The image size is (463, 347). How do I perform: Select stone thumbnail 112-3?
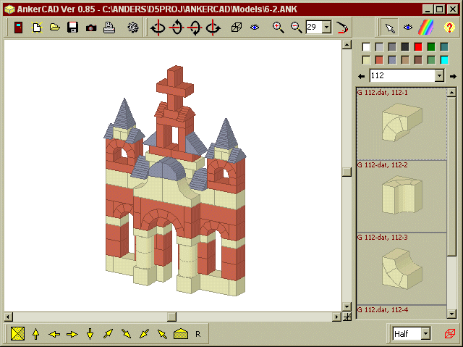(402, 269)
